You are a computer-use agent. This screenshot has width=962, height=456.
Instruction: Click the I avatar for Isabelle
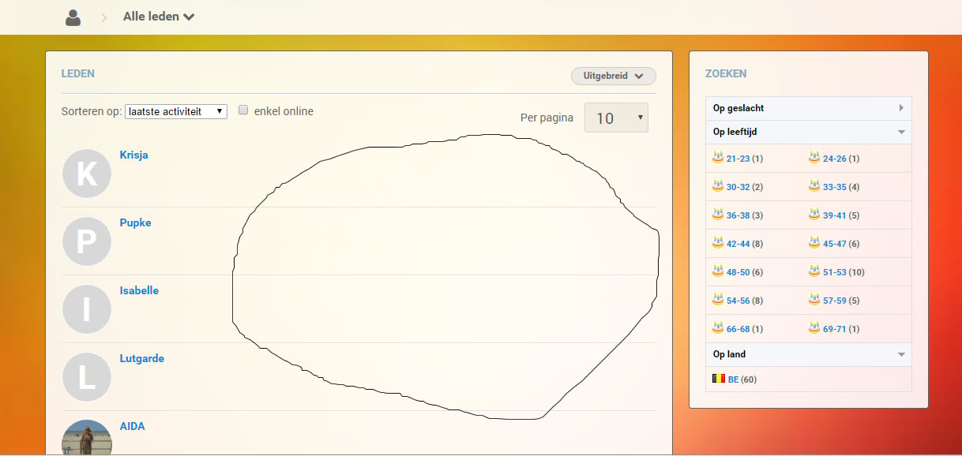coord(86,309)
